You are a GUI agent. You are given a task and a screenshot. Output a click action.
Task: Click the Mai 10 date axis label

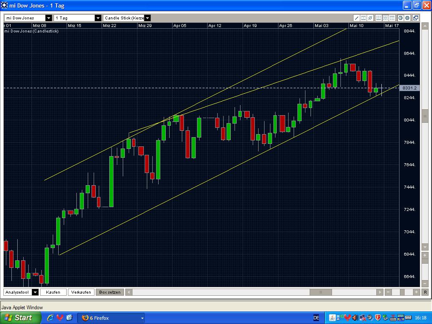356,26
